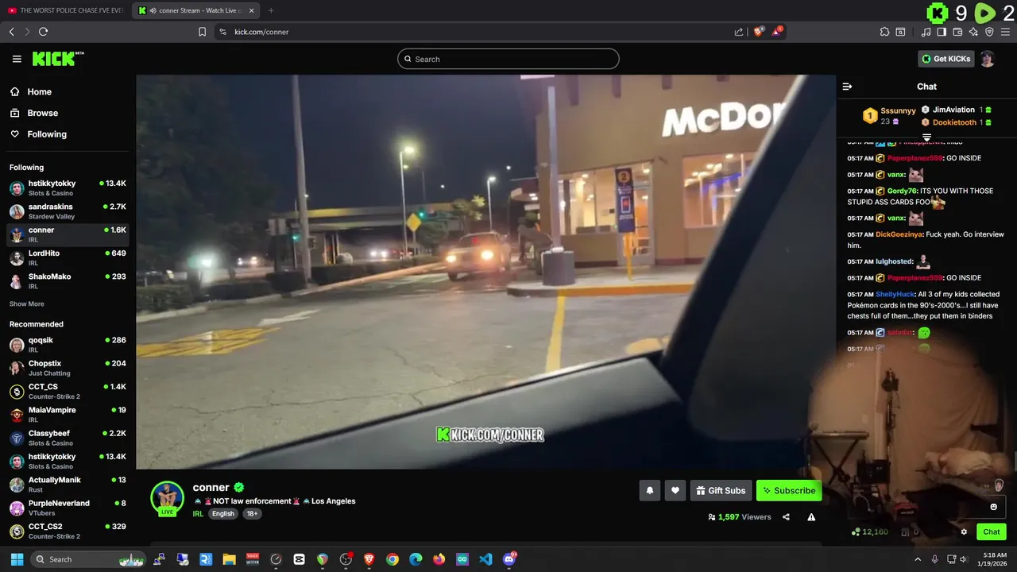Viewport: 1017px width, 572px height.
Task: Send message with Chat button
Action: (x=992, y=532)
